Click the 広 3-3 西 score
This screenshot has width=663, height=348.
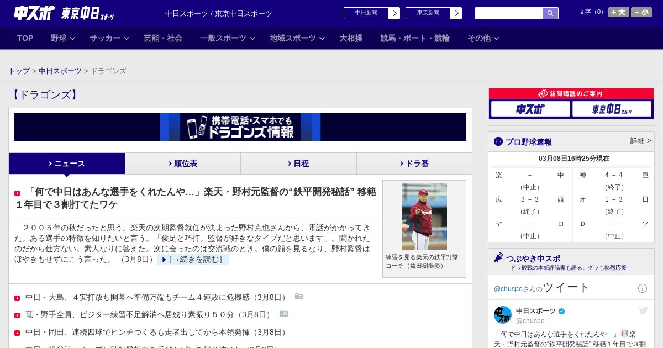(530, 199)
